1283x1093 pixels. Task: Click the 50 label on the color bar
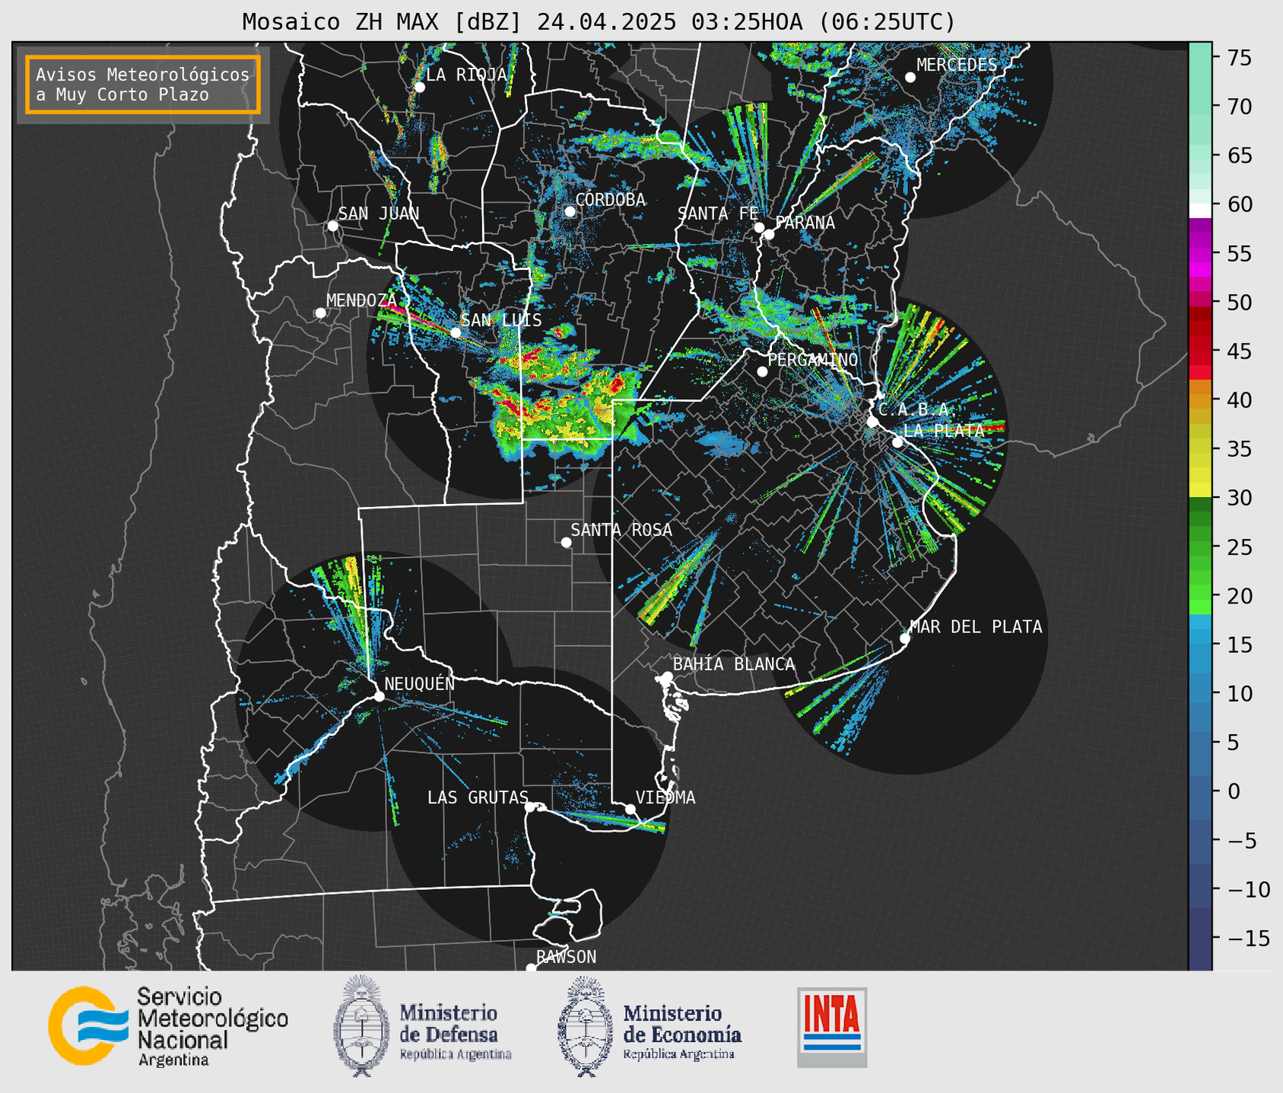tap(1239, 303)
